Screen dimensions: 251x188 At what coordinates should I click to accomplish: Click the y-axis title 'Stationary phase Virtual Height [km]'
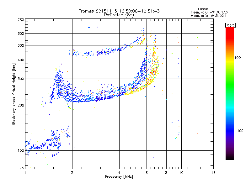[x=14, y=94]
